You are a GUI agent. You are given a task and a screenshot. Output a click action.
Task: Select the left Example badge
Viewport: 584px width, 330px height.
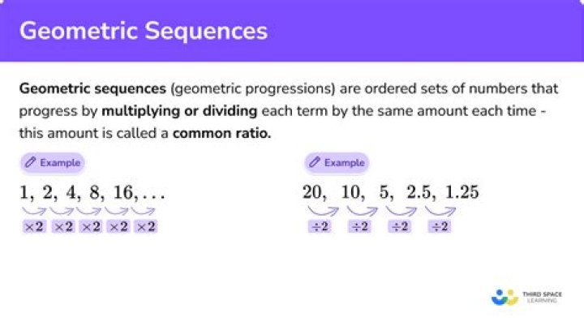point(53,163)
